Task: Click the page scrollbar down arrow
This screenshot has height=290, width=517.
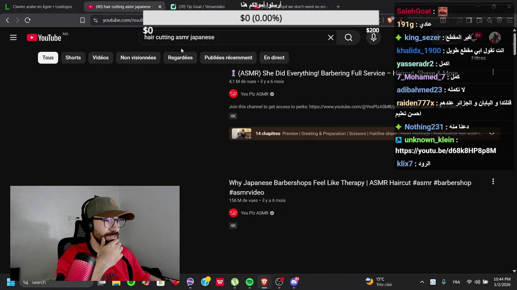Action: [x=514, y=271]
